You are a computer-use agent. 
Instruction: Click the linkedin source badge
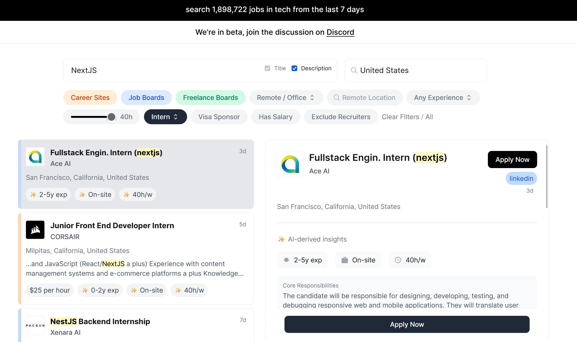click(521, 178)
